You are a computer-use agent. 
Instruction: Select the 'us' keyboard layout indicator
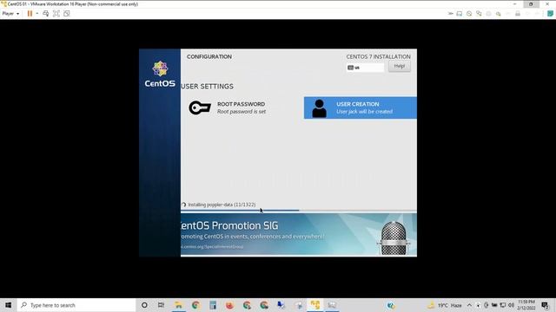365,68
